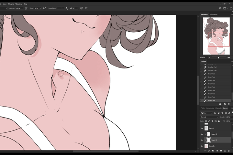Open the layer filter Kind dropdown
233x155 pixels.
point(206,113)
